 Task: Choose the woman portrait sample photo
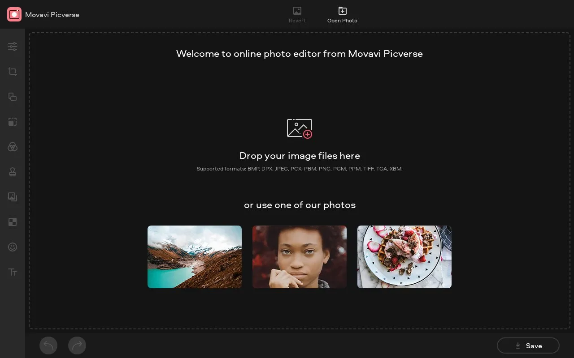click(x=300, y=257)
